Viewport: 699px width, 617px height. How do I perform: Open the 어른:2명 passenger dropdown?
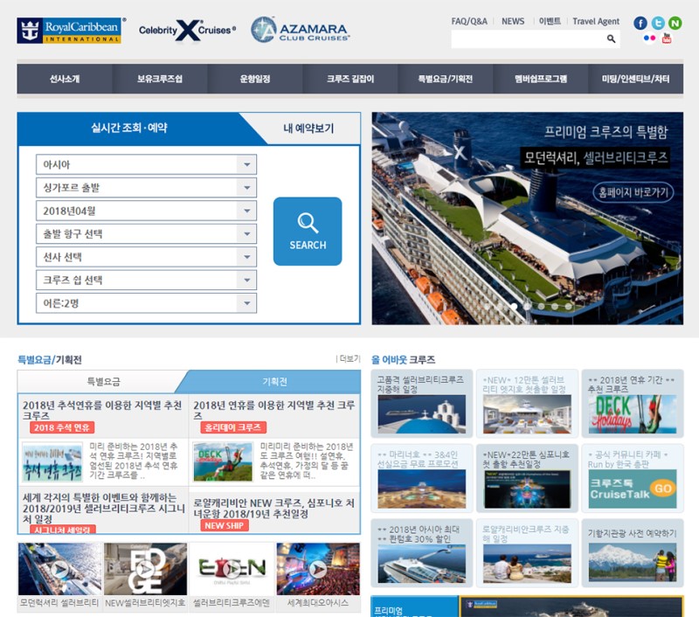146,303
